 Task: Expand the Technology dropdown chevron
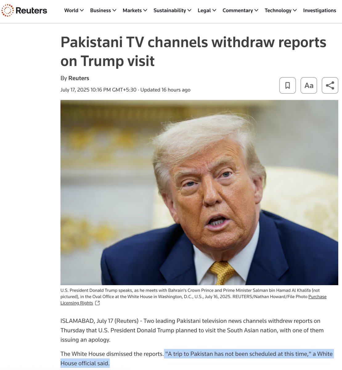[295, 10]
